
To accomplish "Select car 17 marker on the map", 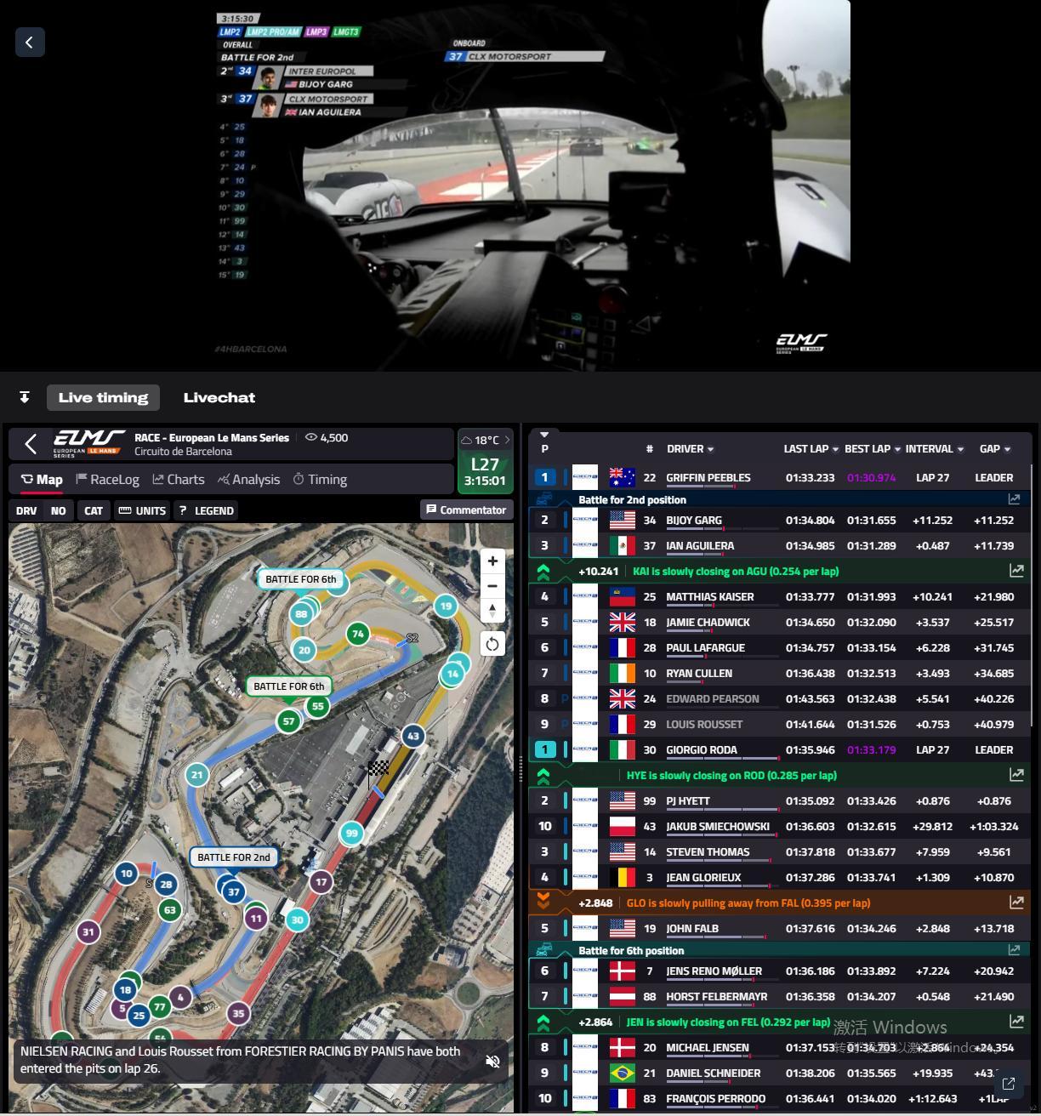I will pos(321,882).
